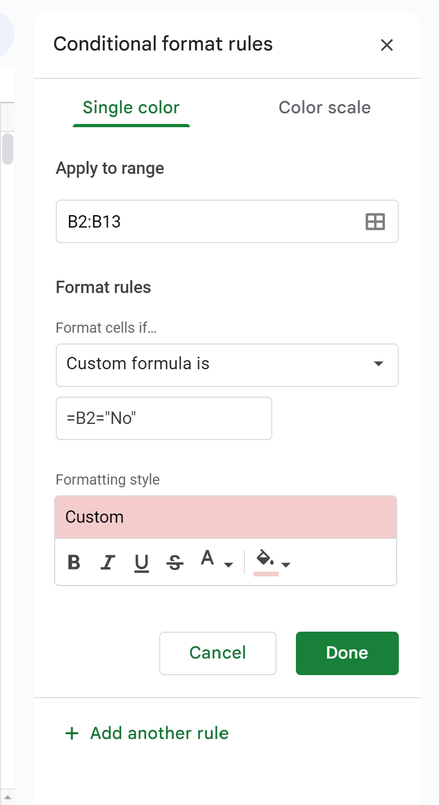This screenshot has width=439, height=805.
Task: Click the pink Custom style preview
Action: tap(226, 517)
